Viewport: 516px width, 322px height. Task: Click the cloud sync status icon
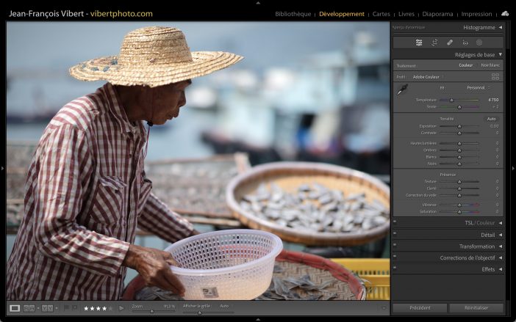tap(505, 13)
